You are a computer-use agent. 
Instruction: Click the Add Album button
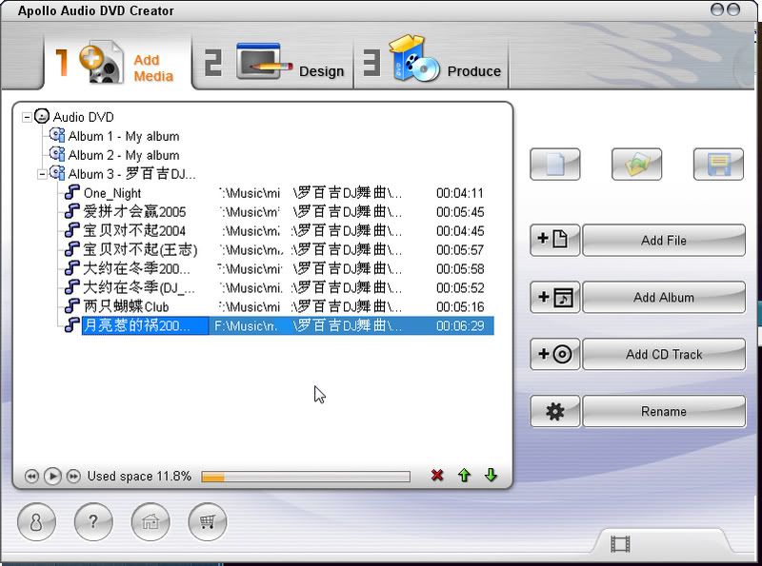[664, 297]
